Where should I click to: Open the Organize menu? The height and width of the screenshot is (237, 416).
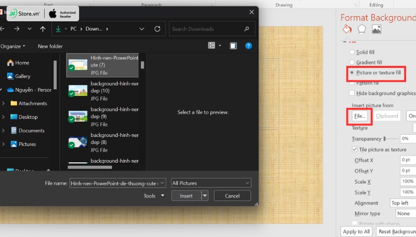click(12, 46)
